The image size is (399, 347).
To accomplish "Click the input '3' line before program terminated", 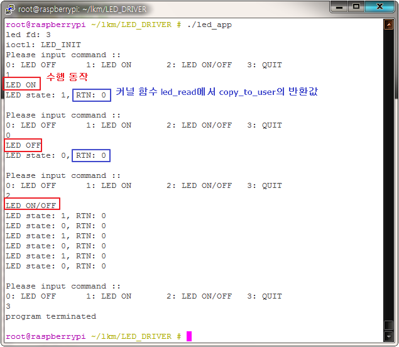I will point(8,306).
